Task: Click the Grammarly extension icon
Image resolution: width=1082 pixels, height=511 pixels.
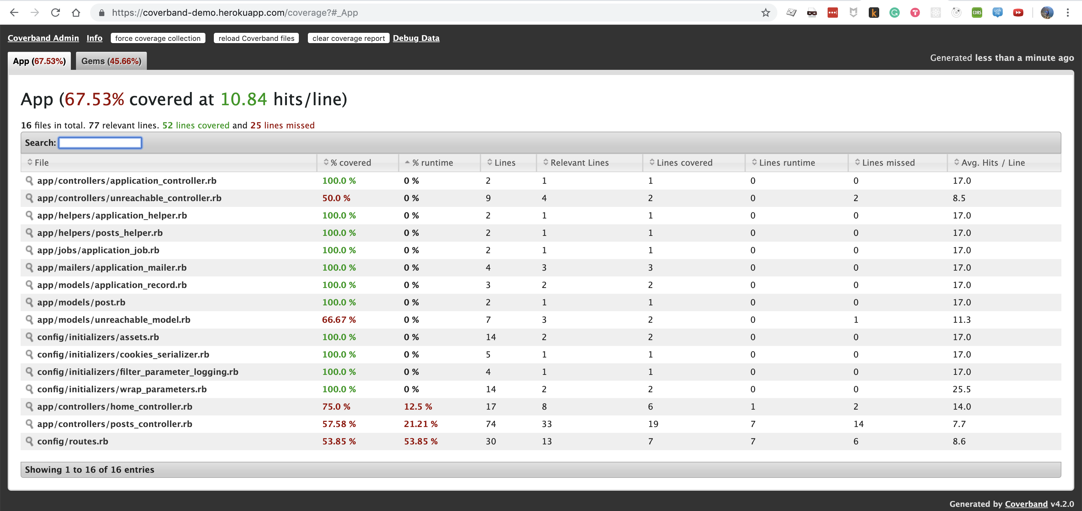Action: tap(894, 13)
